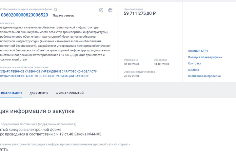Click the starting price 59 711 275,00 ₽

pyautogui.click(x=140, y=13)
